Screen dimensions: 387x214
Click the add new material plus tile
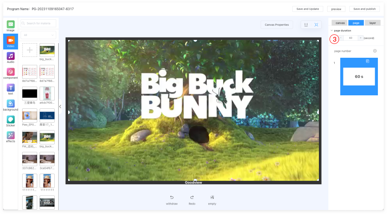(x=30, y=50)
